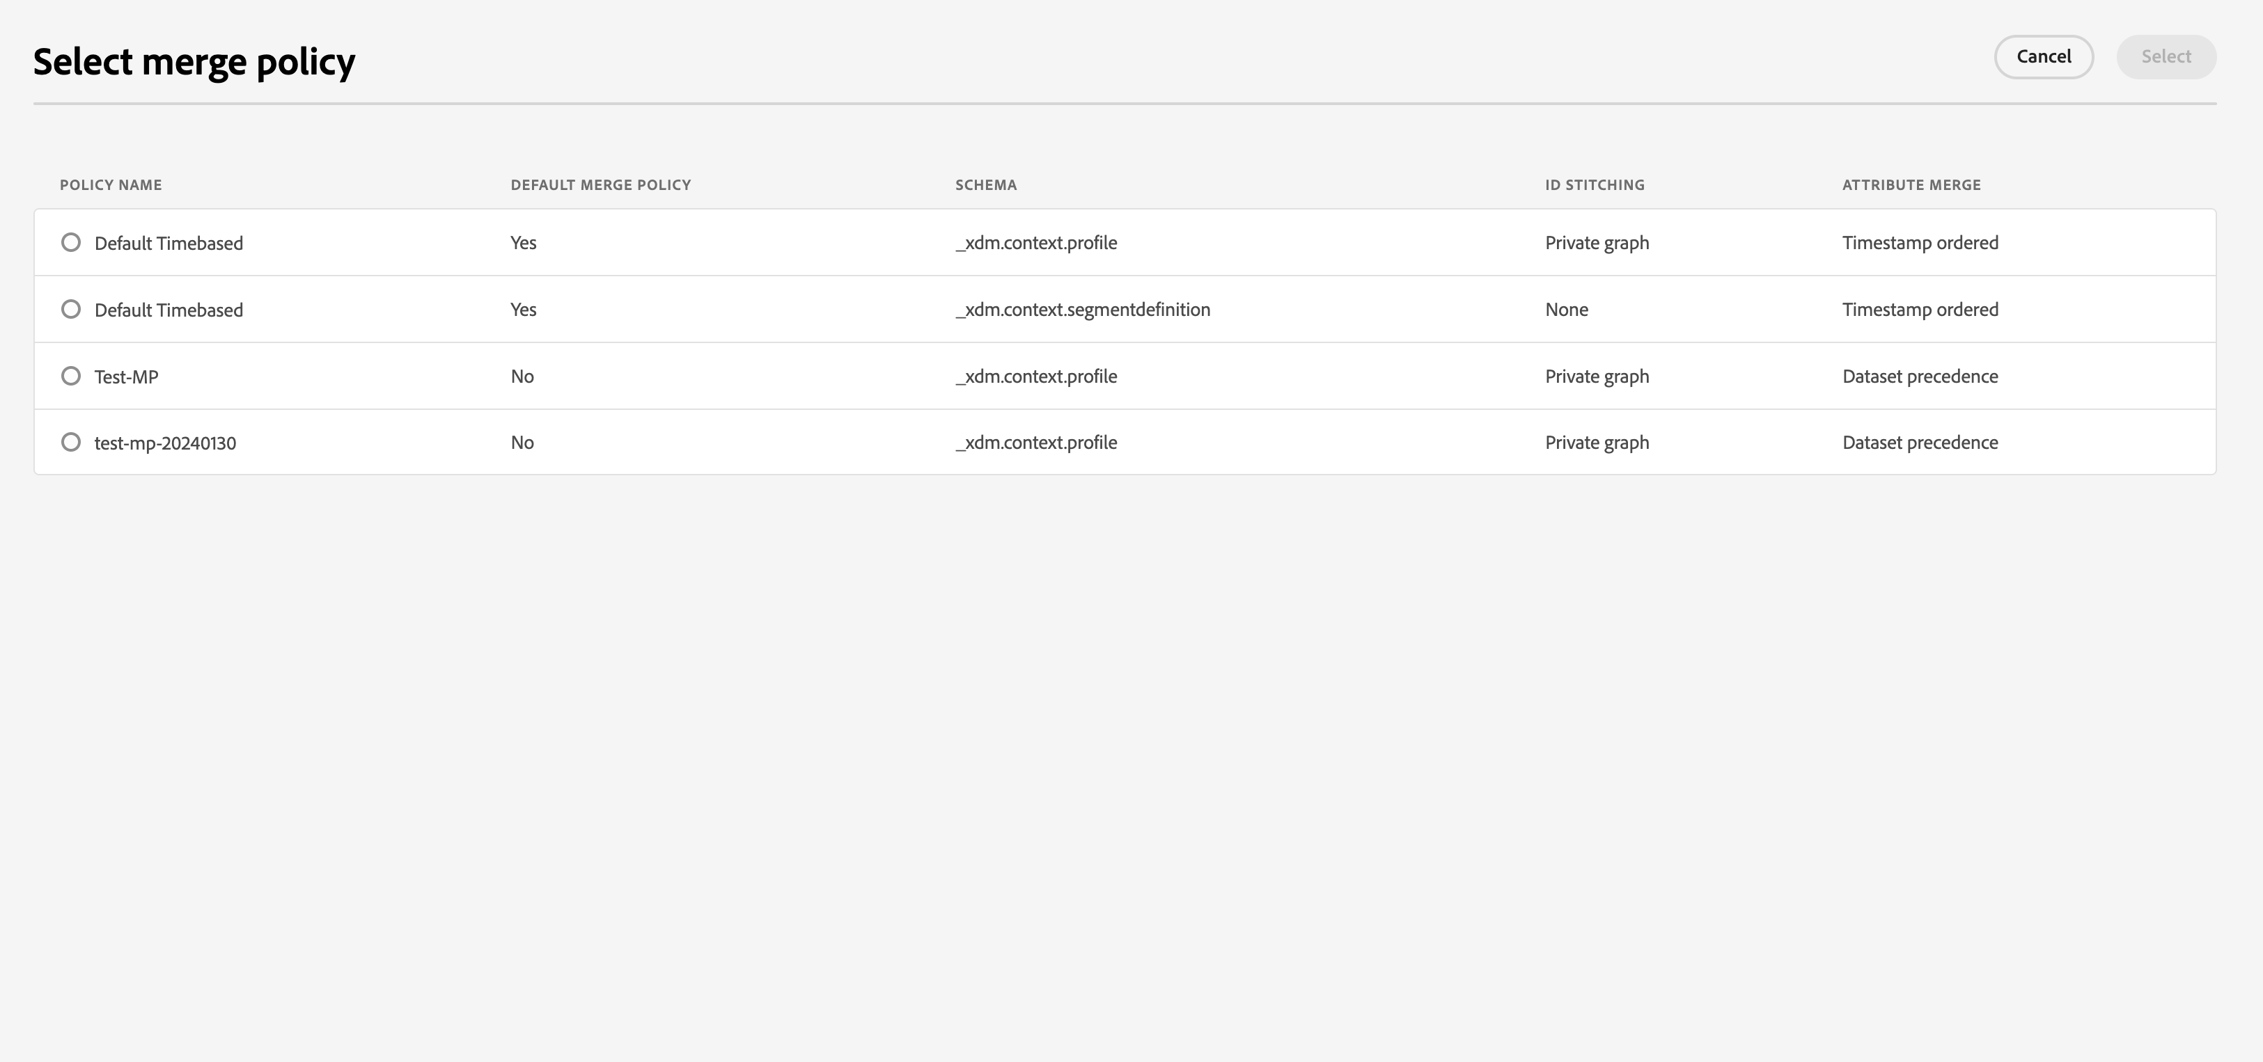Screen dimensions: 2263x1062
Task: Click the No value in the Test-MP row
Action: pos(522,377)
